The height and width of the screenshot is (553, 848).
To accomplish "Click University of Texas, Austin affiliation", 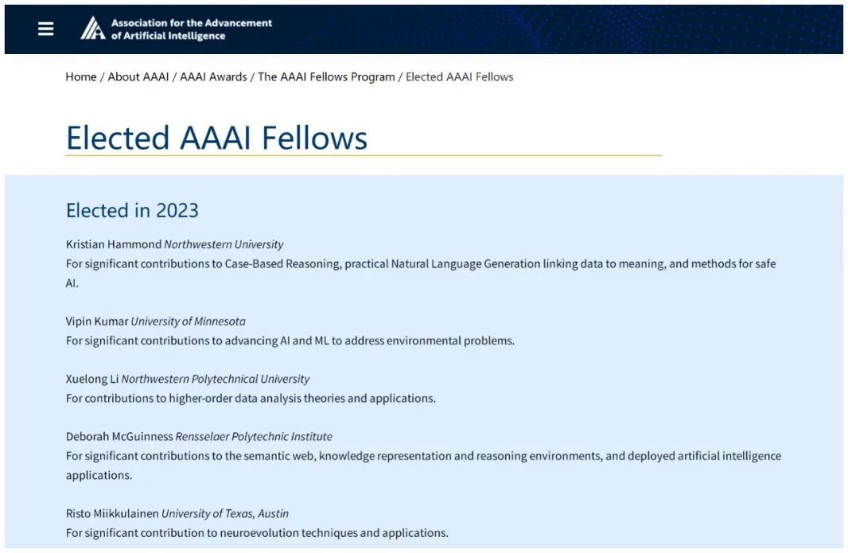I will click(x=225, y=513).
